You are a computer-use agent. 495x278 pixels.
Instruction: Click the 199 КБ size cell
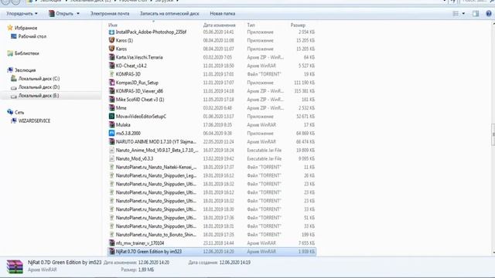308,235
